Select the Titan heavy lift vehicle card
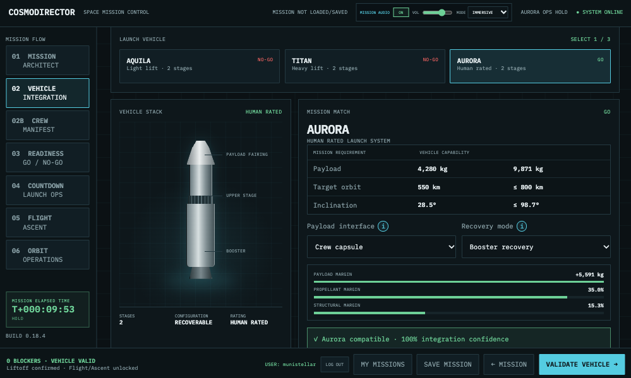 pos(365,66)
